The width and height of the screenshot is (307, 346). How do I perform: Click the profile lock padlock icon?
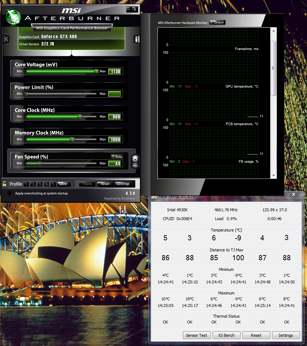[4, 184]
